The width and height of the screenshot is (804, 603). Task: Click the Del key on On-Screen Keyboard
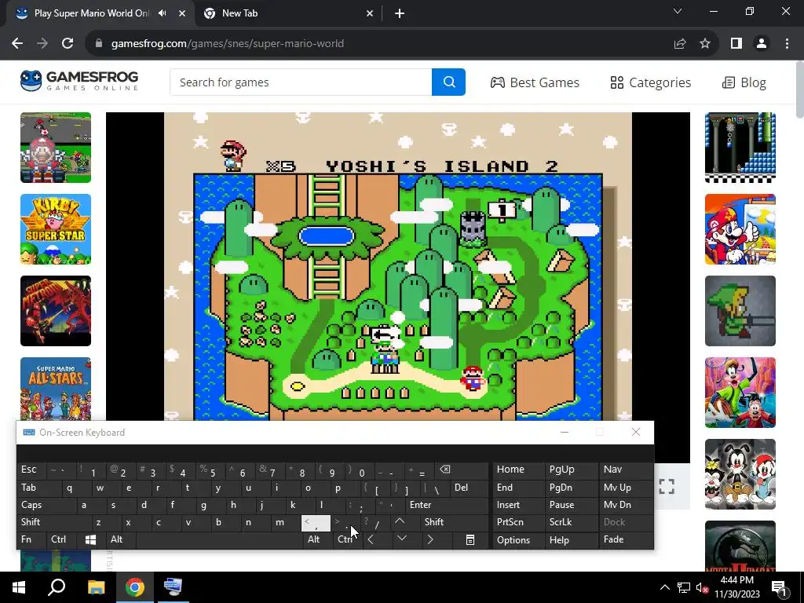coord(469,488)
